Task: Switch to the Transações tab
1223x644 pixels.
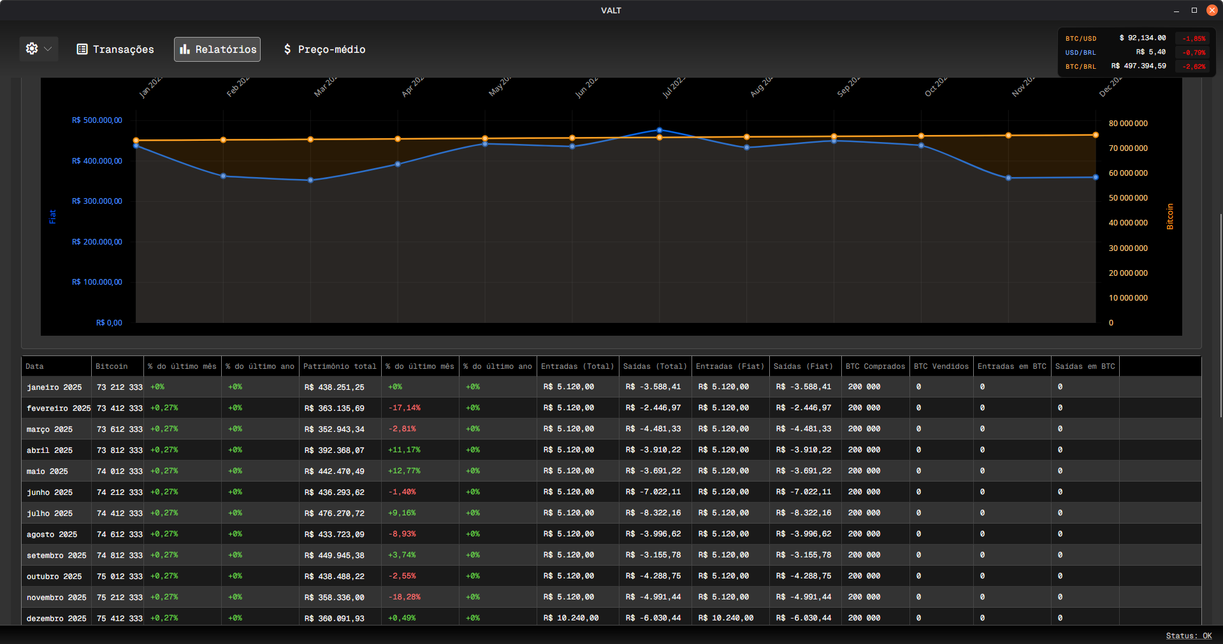Action: click(116, 49)
